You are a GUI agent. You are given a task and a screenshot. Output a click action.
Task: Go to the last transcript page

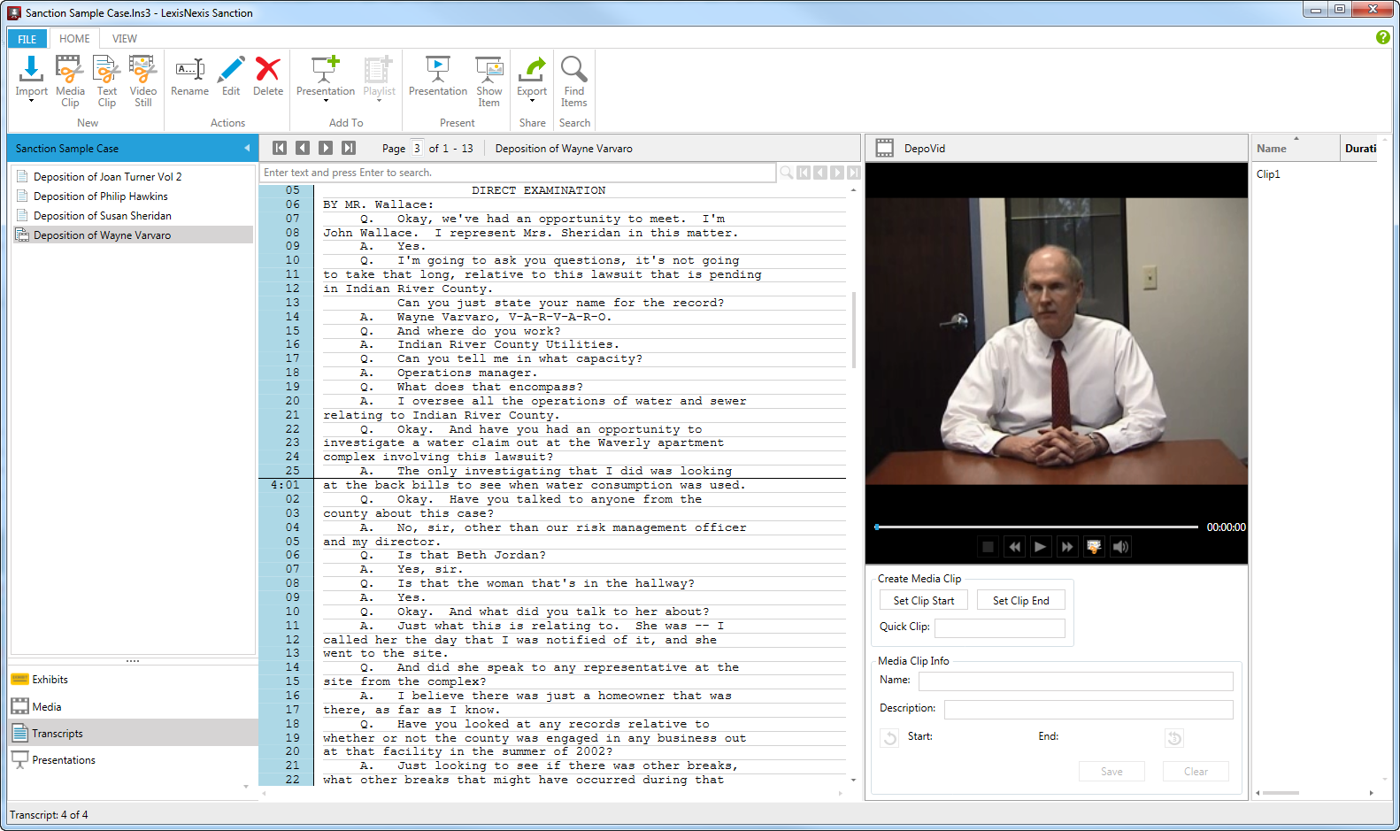pos(349,148)
